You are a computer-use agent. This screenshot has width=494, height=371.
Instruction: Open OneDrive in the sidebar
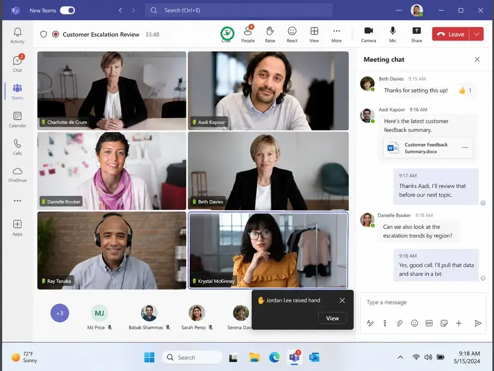pos(17,174)
